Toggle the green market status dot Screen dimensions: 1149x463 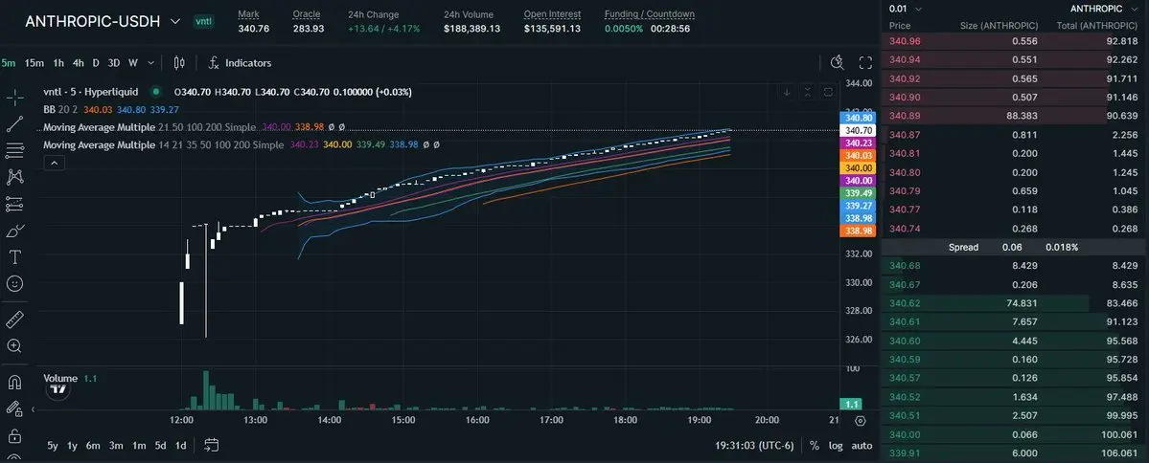tap(155, 92)
